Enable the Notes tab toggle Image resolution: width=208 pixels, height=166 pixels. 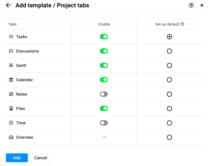pyautogui.click(x=104, y=94)
